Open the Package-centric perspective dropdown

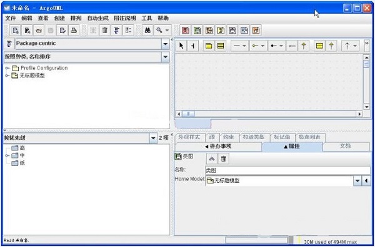[x=165, y=44]
